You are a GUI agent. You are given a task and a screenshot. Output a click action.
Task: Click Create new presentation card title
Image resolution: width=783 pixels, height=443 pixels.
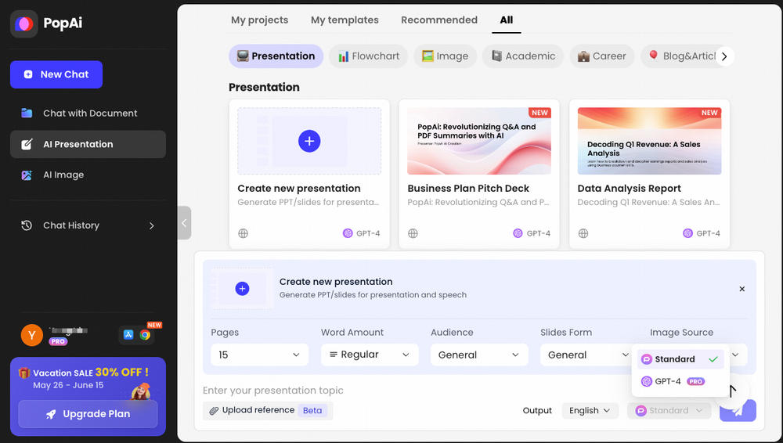pyautogui.click(x=298, y=189)
